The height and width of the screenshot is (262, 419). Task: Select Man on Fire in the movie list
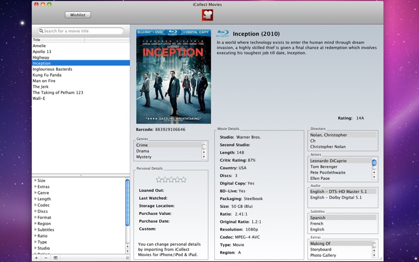coord(81,81)
